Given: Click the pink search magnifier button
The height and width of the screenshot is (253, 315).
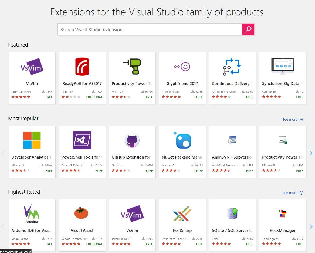Looking at the screenshot, I should [x=248, y=29].
